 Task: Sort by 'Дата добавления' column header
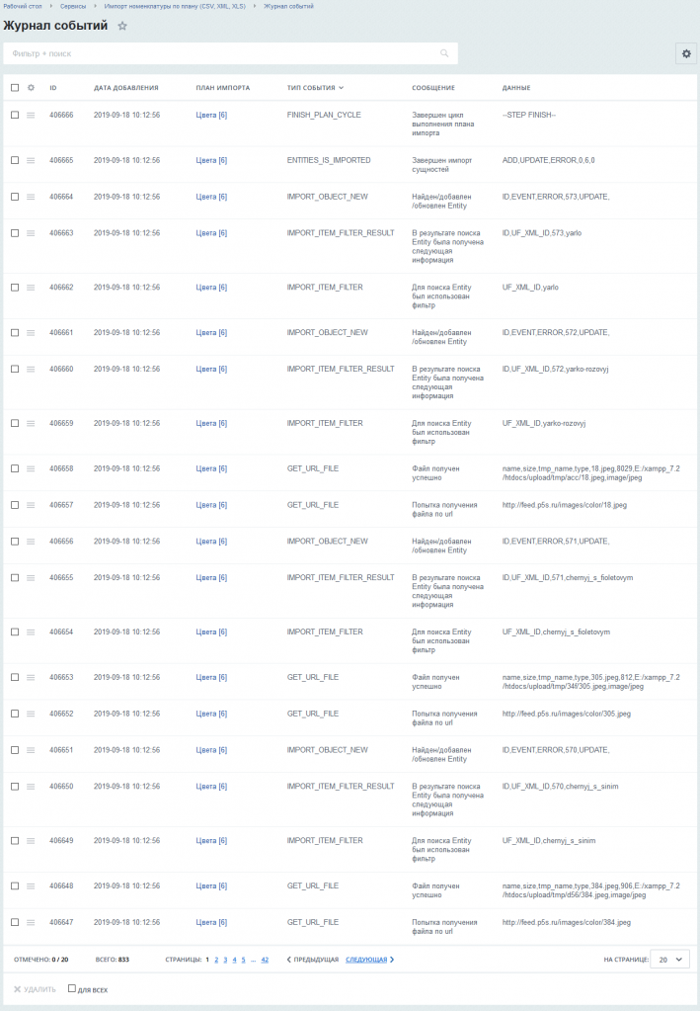coord(126,88)
